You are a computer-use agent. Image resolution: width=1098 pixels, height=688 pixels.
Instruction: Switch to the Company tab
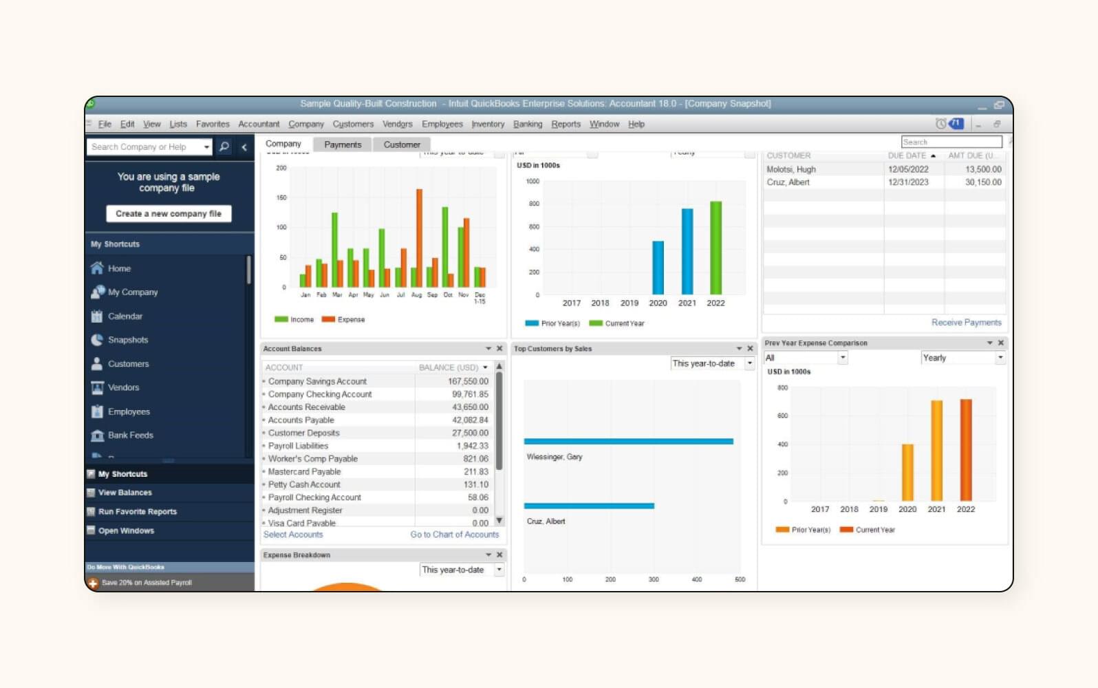click(x=283, y=144)
